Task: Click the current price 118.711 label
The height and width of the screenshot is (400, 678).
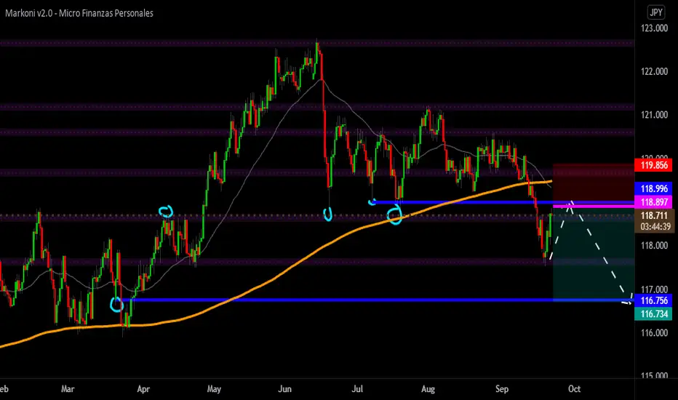Action: [x=654, y=215]
